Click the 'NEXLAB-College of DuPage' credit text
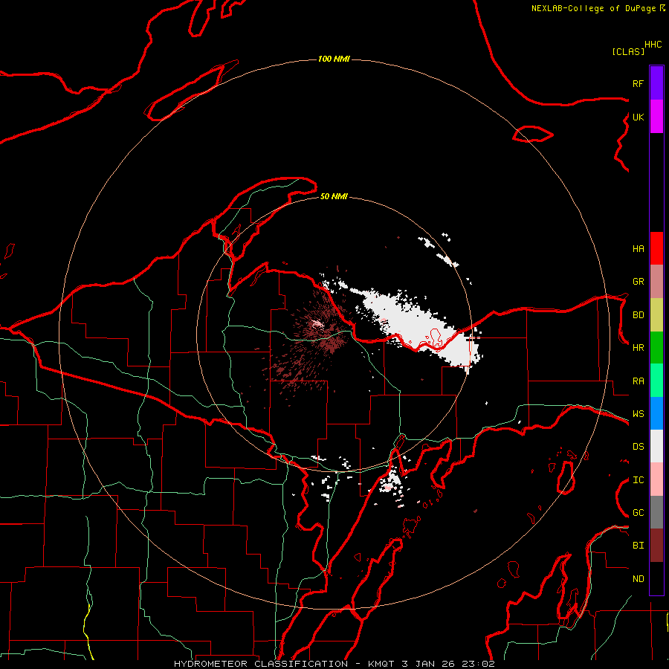The height and width of the screenshot is (669, 669). pyautogui.click(x=593, y=8)
